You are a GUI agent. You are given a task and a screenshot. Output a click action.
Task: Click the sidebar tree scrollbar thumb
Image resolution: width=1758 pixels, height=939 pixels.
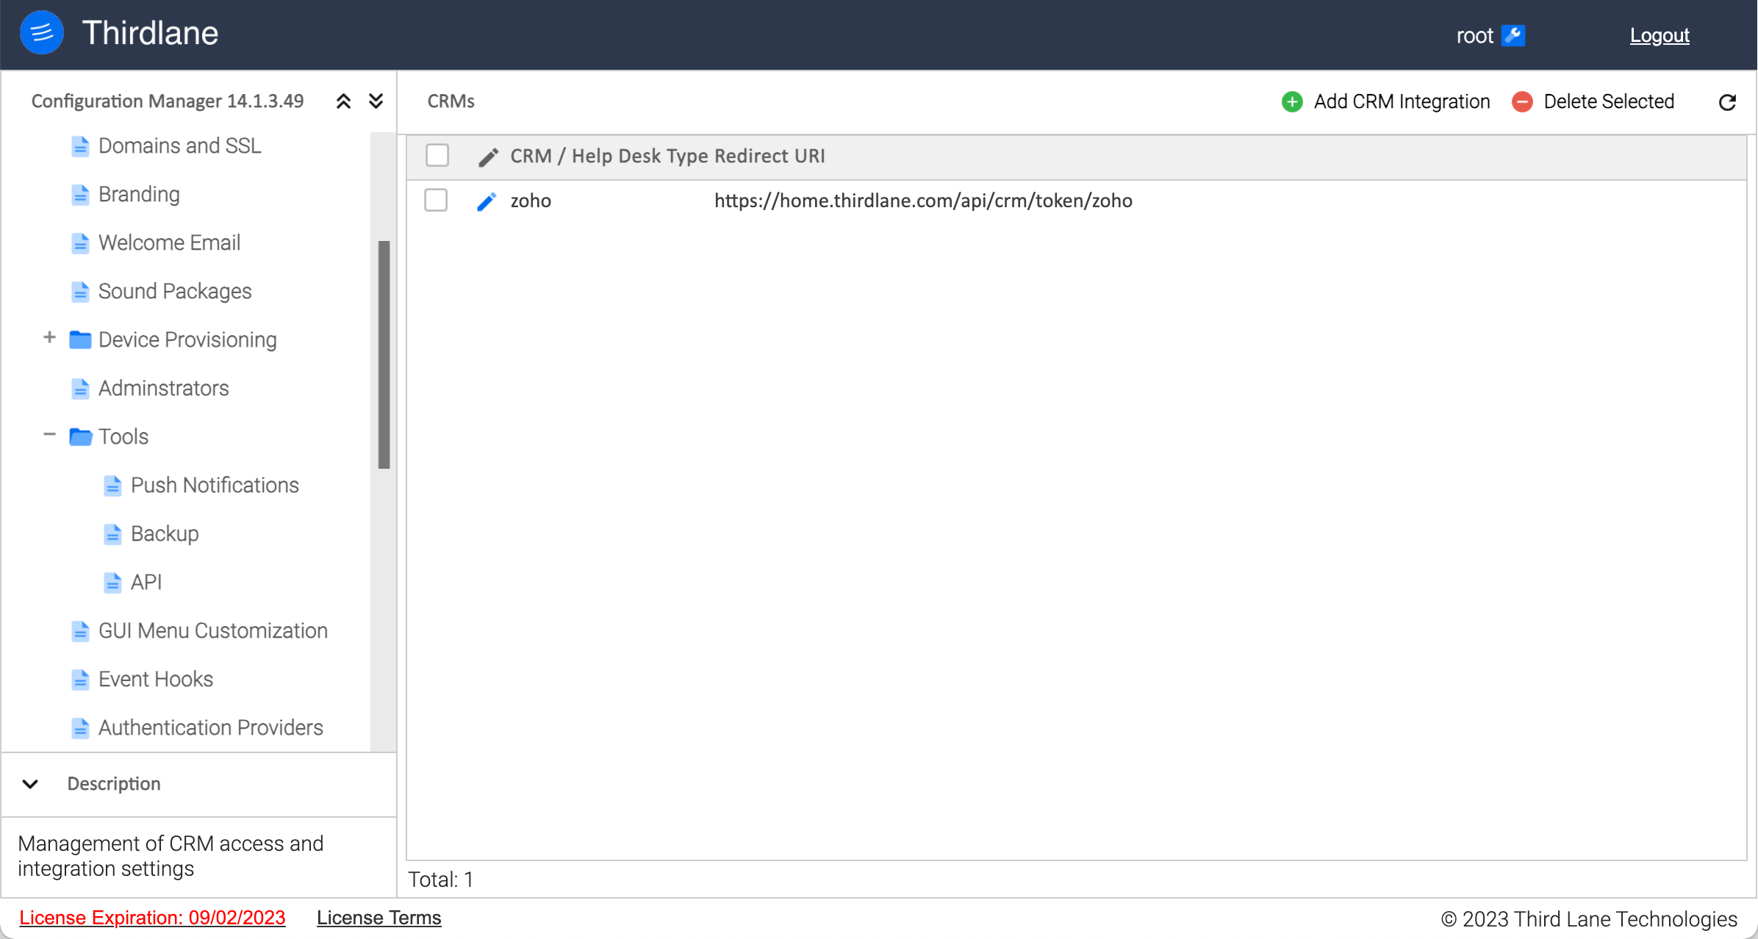(x=384, y=355)
